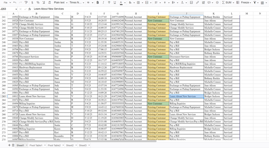Open the Plain text format dropdown
This screenshot has width=269, height=148.
[x=60, y=2]
